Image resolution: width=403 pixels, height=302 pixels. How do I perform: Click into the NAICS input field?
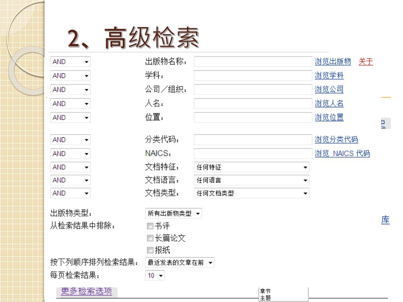tap(253, 154)
